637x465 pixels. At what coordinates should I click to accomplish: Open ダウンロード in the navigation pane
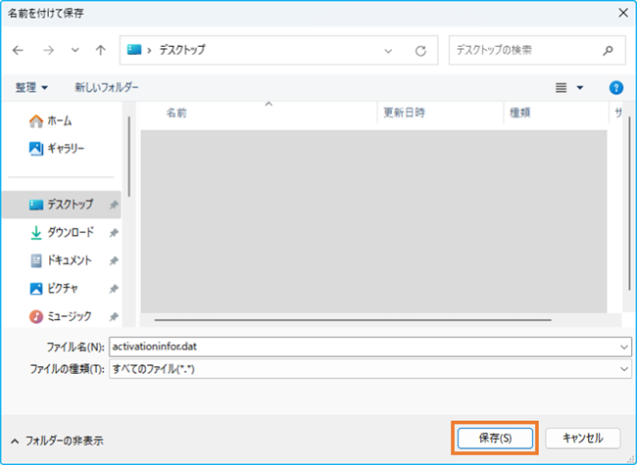click(x=62, y=233)
